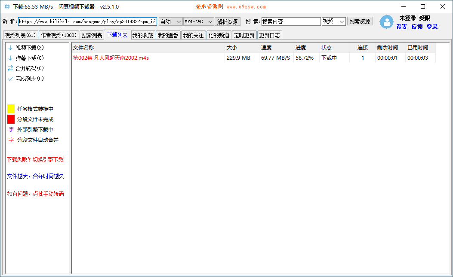Open the 反馈 feedback link
The width and height of the screenshot is (453, 277).
click(417, 27)
